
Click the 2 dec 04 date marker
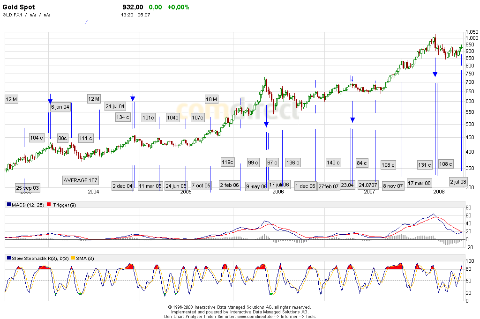coord(122,186)
